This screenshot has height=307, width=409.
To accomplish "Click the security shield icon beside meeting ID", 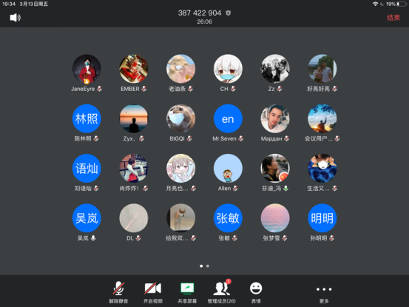I will coord(229,13).
